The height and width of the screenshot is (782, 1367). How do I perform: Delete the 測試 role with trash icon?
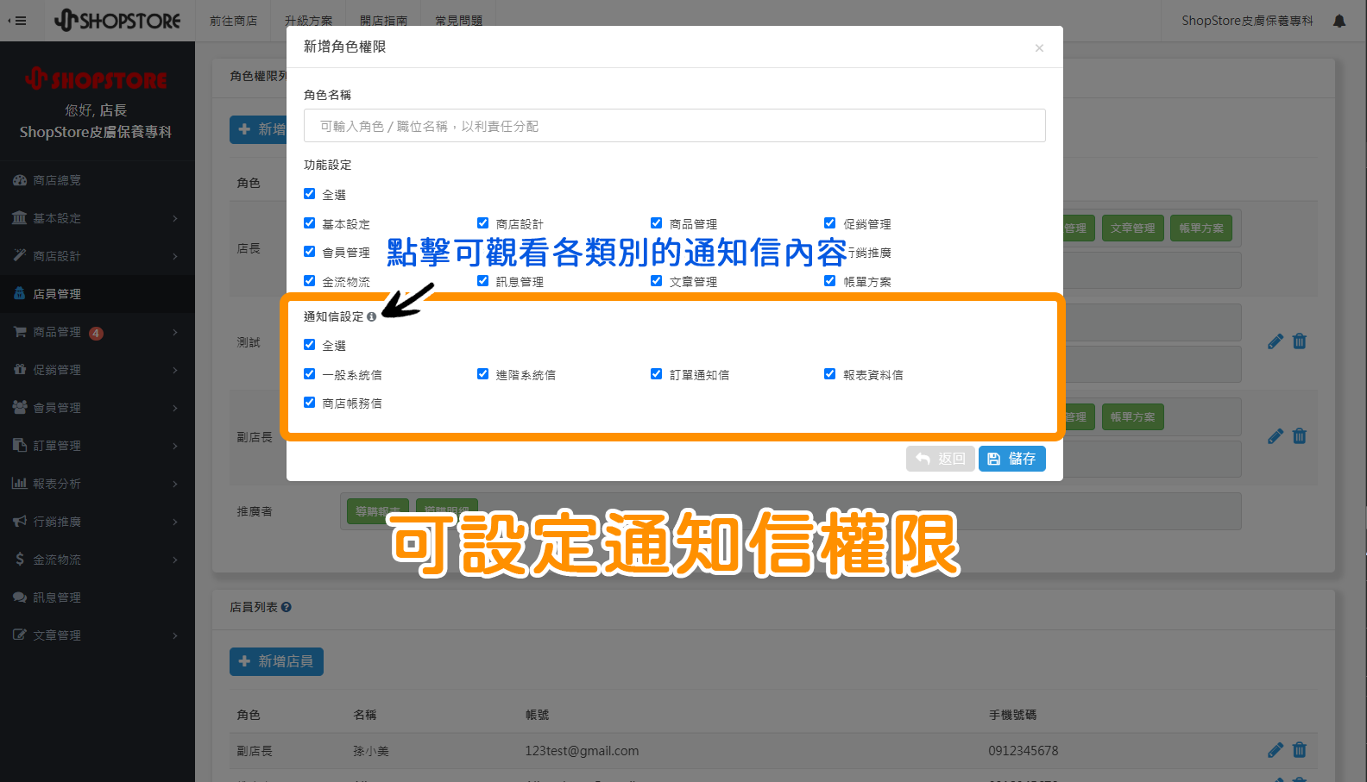[1300, 341]
